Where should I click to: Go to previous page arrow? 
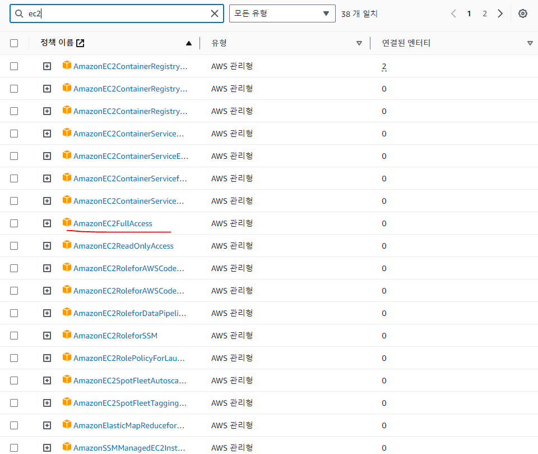coord(453,13)
